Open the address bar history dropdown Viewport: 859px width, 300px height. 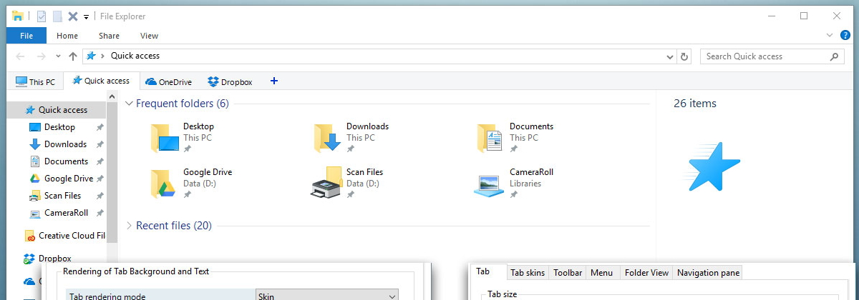[670, 56]
